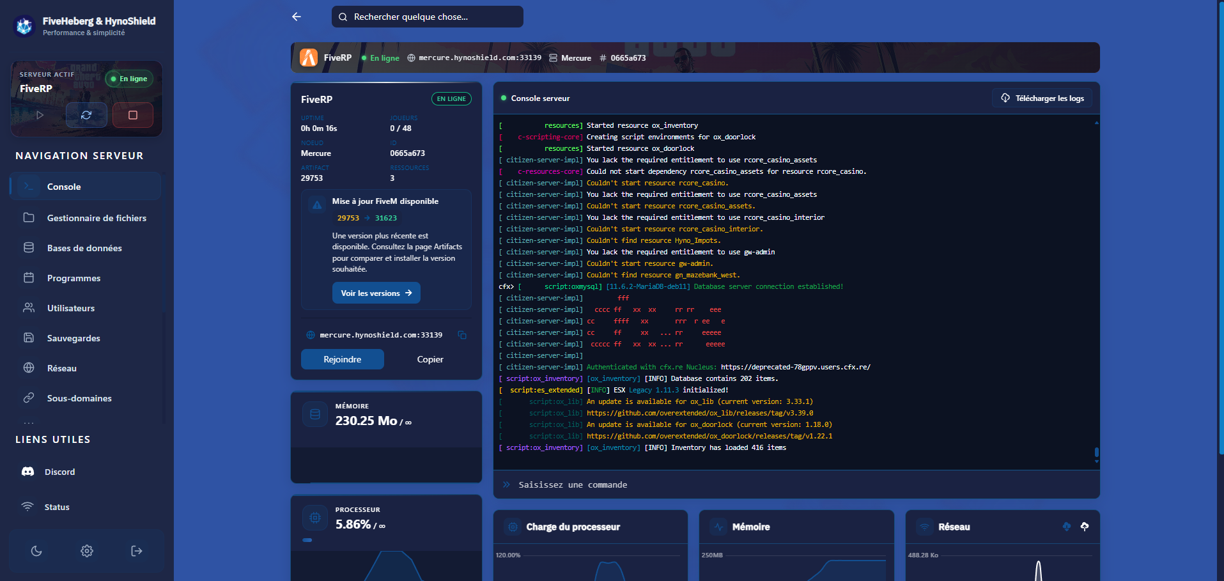Click the console vertical scrollbar handle
The width and height of the screenshot is (1224, 581).
pos(1097,452)
